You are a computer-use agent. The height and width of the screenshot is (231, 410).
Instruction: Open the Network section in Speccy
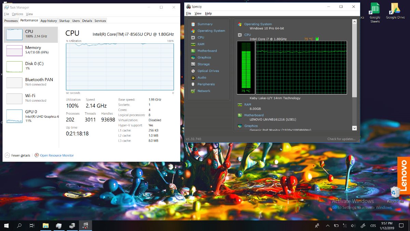[x=204, y=91]
